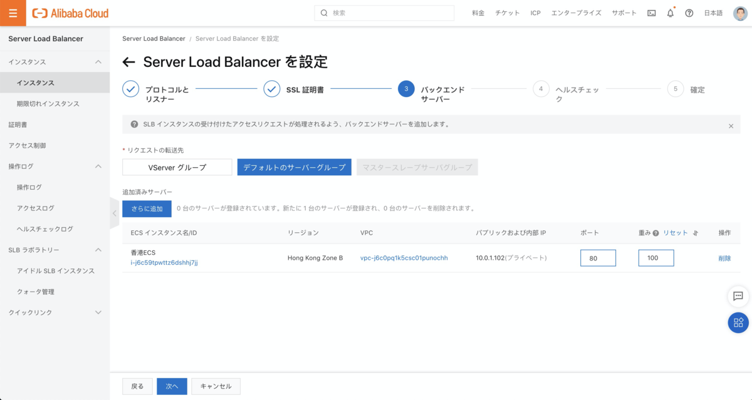The image size is (752, 400).
Task: Open the vpc-j6c0pq1k5csc01punochh link
Action: pyautogui.click(x=404, y=258)
